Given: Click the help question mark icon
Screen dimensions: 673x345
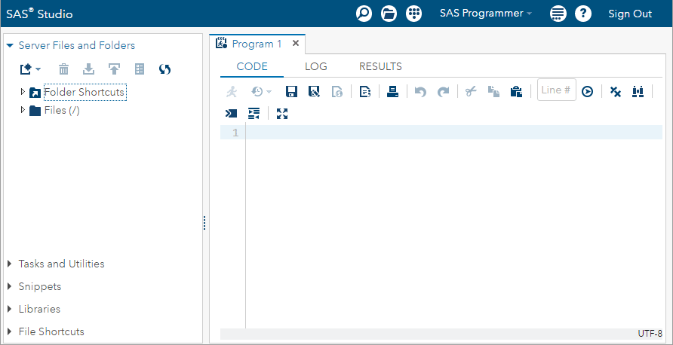Looking at the screenshot, I should 582,14.
